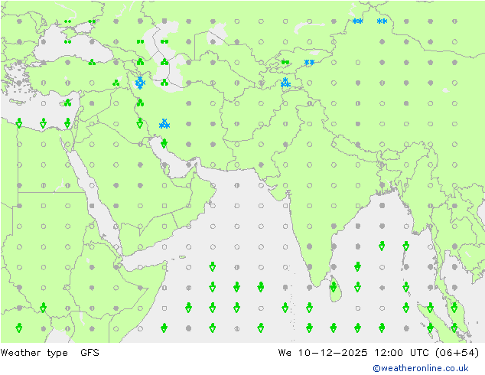The image size is (485, 375).
Task: Click the snow symbol over Tajikistan
Action: [x=285, y=82]
